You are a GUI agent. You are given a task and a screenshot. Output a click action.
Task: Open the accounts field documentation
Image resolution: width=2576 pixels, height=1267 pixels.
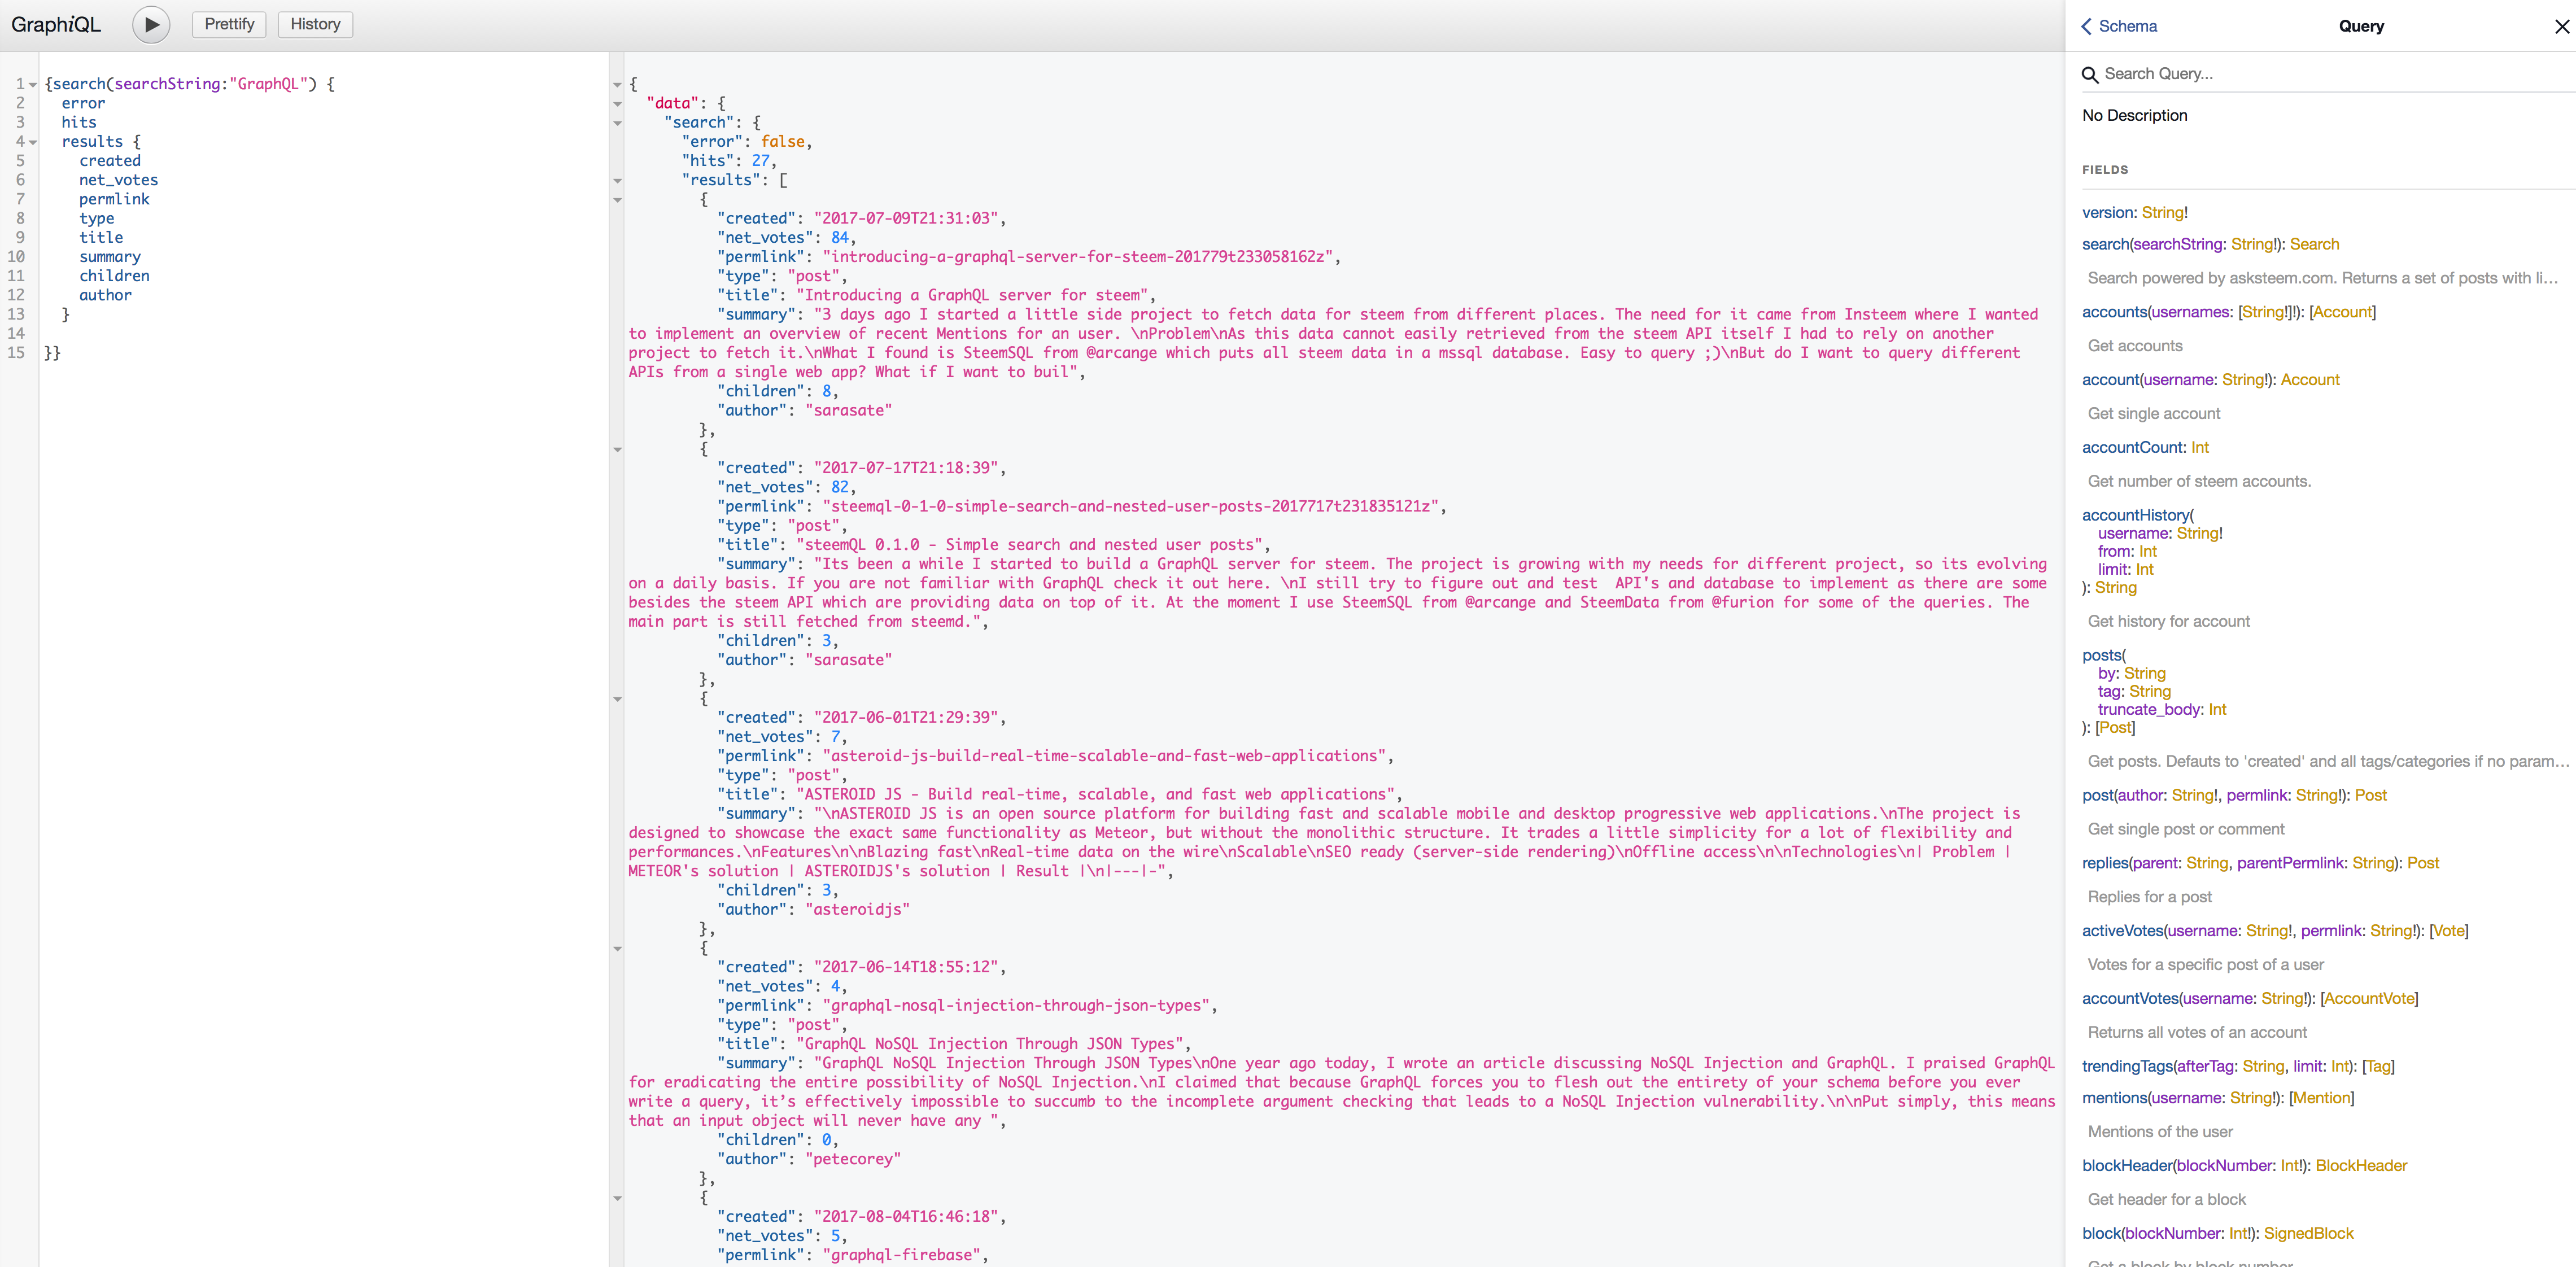[2114, 312]
